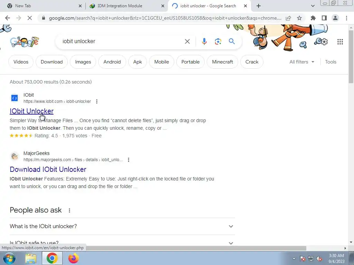The height and width of the screenshot is (265, 354).
Task: Close the iobit unlocker search tab
Action: click(x=245, y=6)
